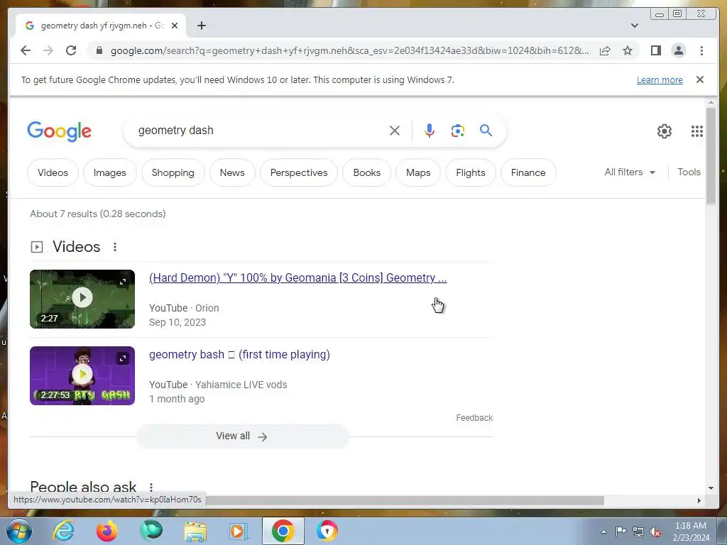Open media player taskbar icon
The image size is (727, 545).
click(239, 531)
